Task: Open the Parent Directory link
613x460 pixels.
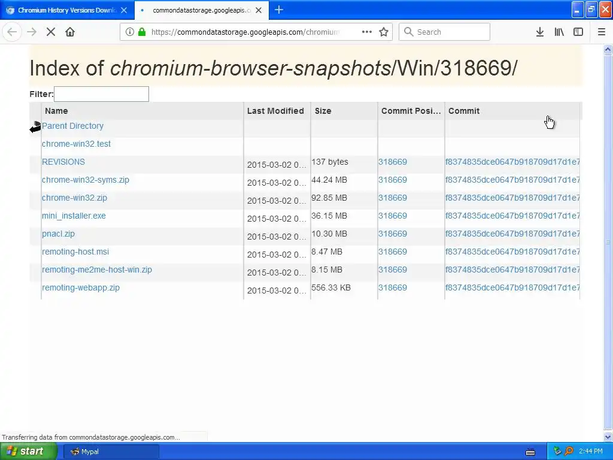Action: [72, 126]
